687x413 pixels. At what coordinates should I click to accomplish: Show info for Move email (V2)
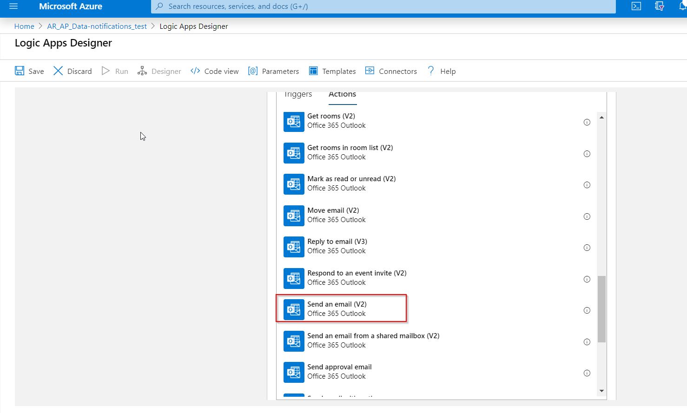click(587, 216)
